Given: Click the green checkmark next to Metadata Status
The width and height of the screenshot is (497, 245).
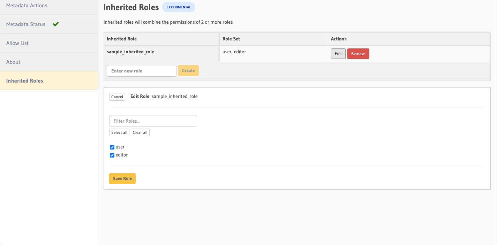Looking at the screenshot, I should pyautogui.click(x=56, y=24).
